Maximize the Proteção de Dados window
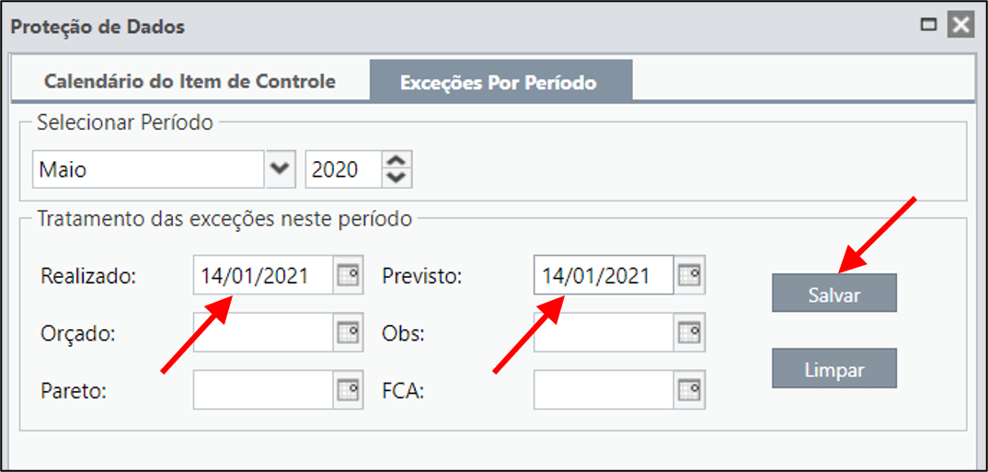988x472 pixels. coord(929,25)
